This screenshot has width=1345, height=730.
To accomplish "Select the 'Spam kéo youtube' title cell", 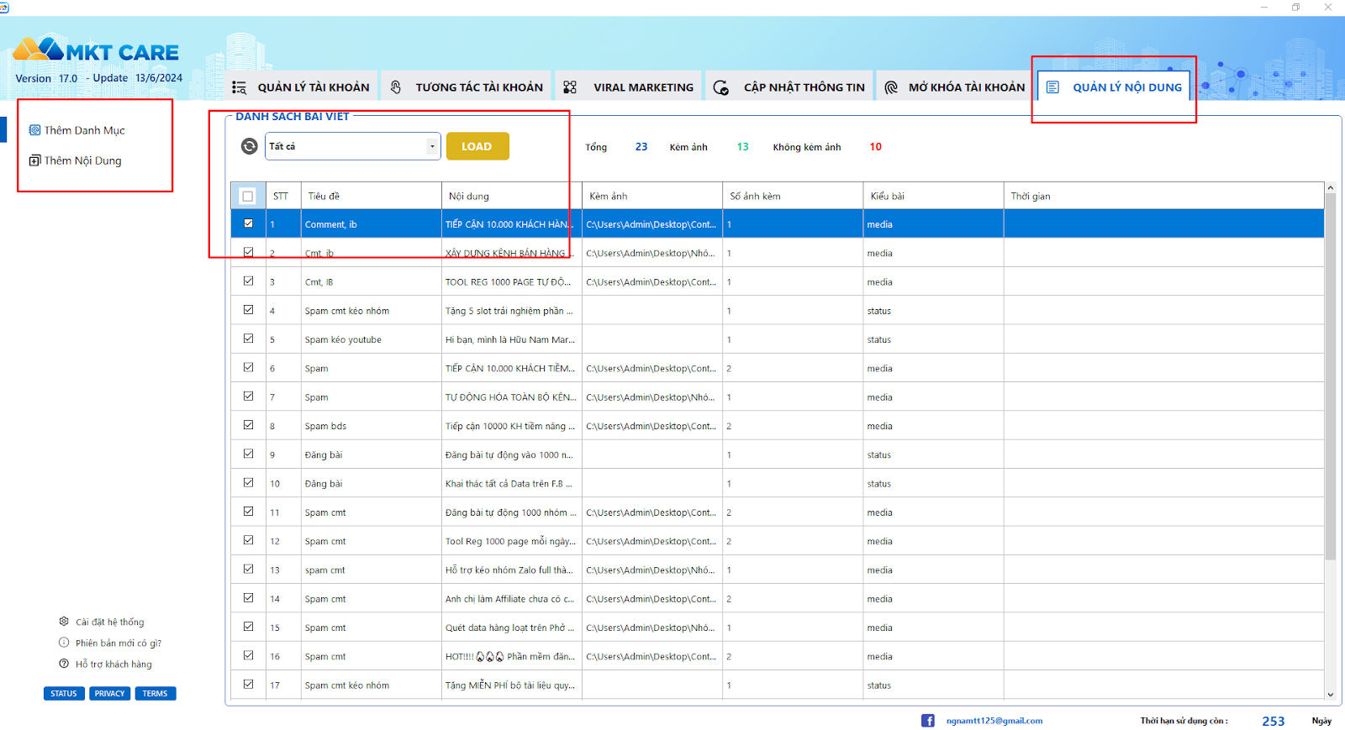I will pyautogui.click(x=371, y=339).
